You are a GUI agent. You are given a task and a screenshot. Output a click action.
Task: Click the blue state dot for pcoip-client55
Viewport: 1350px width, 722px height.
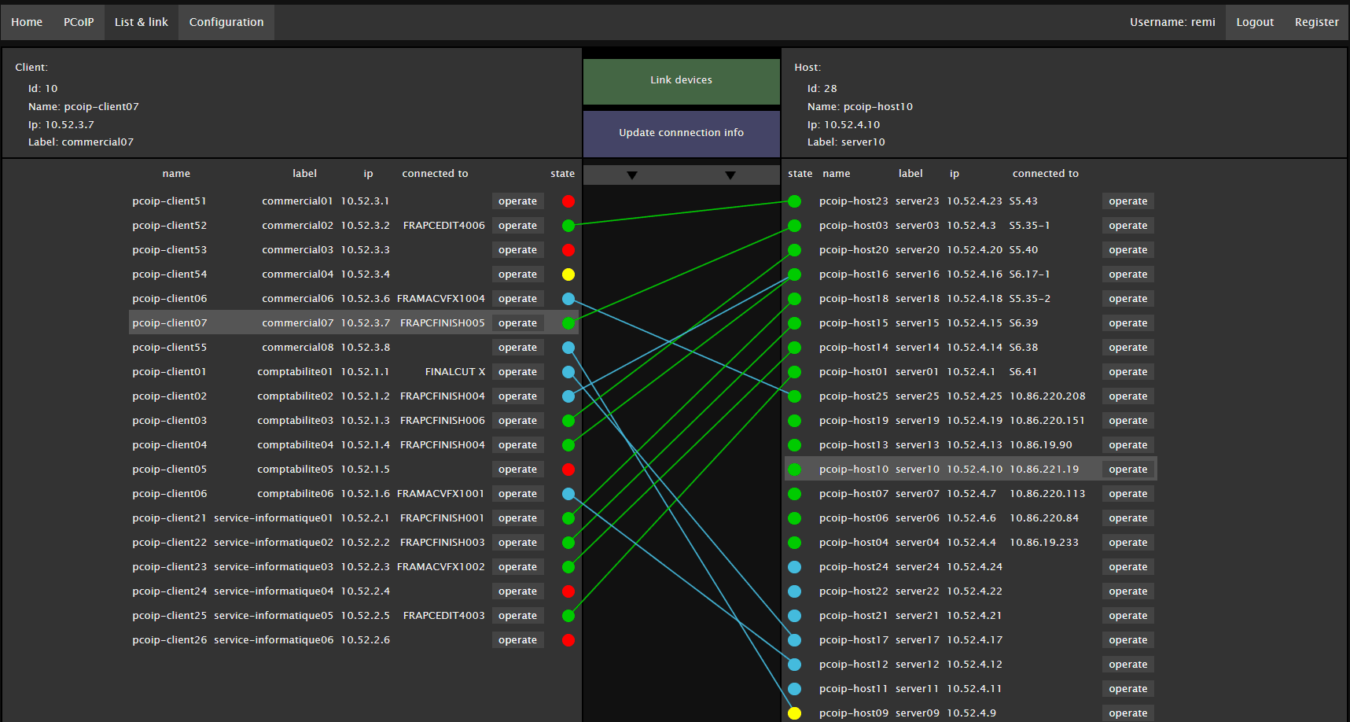[x=568, y=348]
